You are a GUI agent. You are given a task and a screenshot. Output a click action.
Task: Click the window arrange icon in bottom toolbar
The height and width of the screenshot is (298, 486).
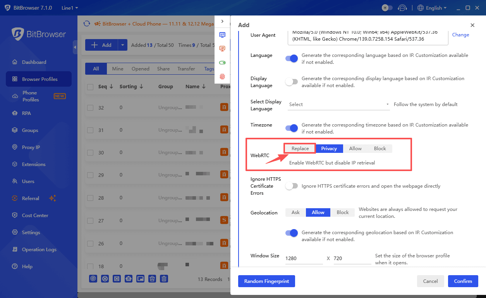click(x=140, y=279)
